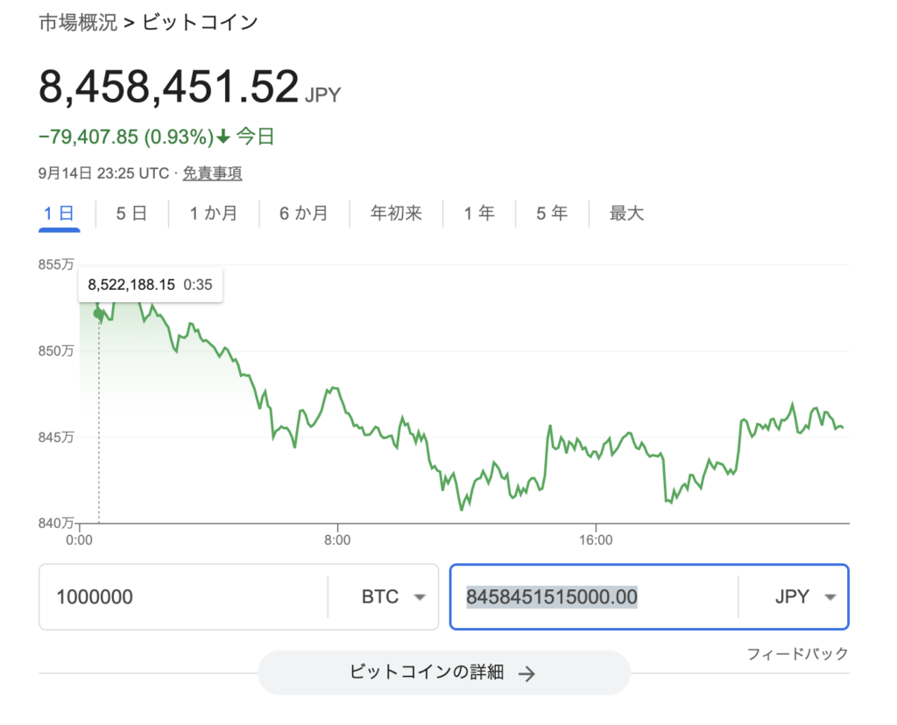Click the ビットコインの詳細 button

pos(443,672)
